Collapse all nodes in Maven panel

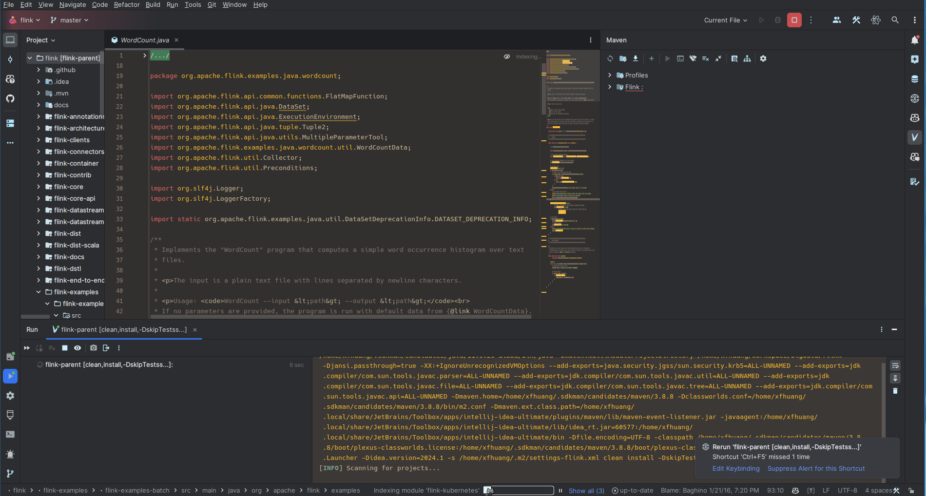tap(718, 58)
